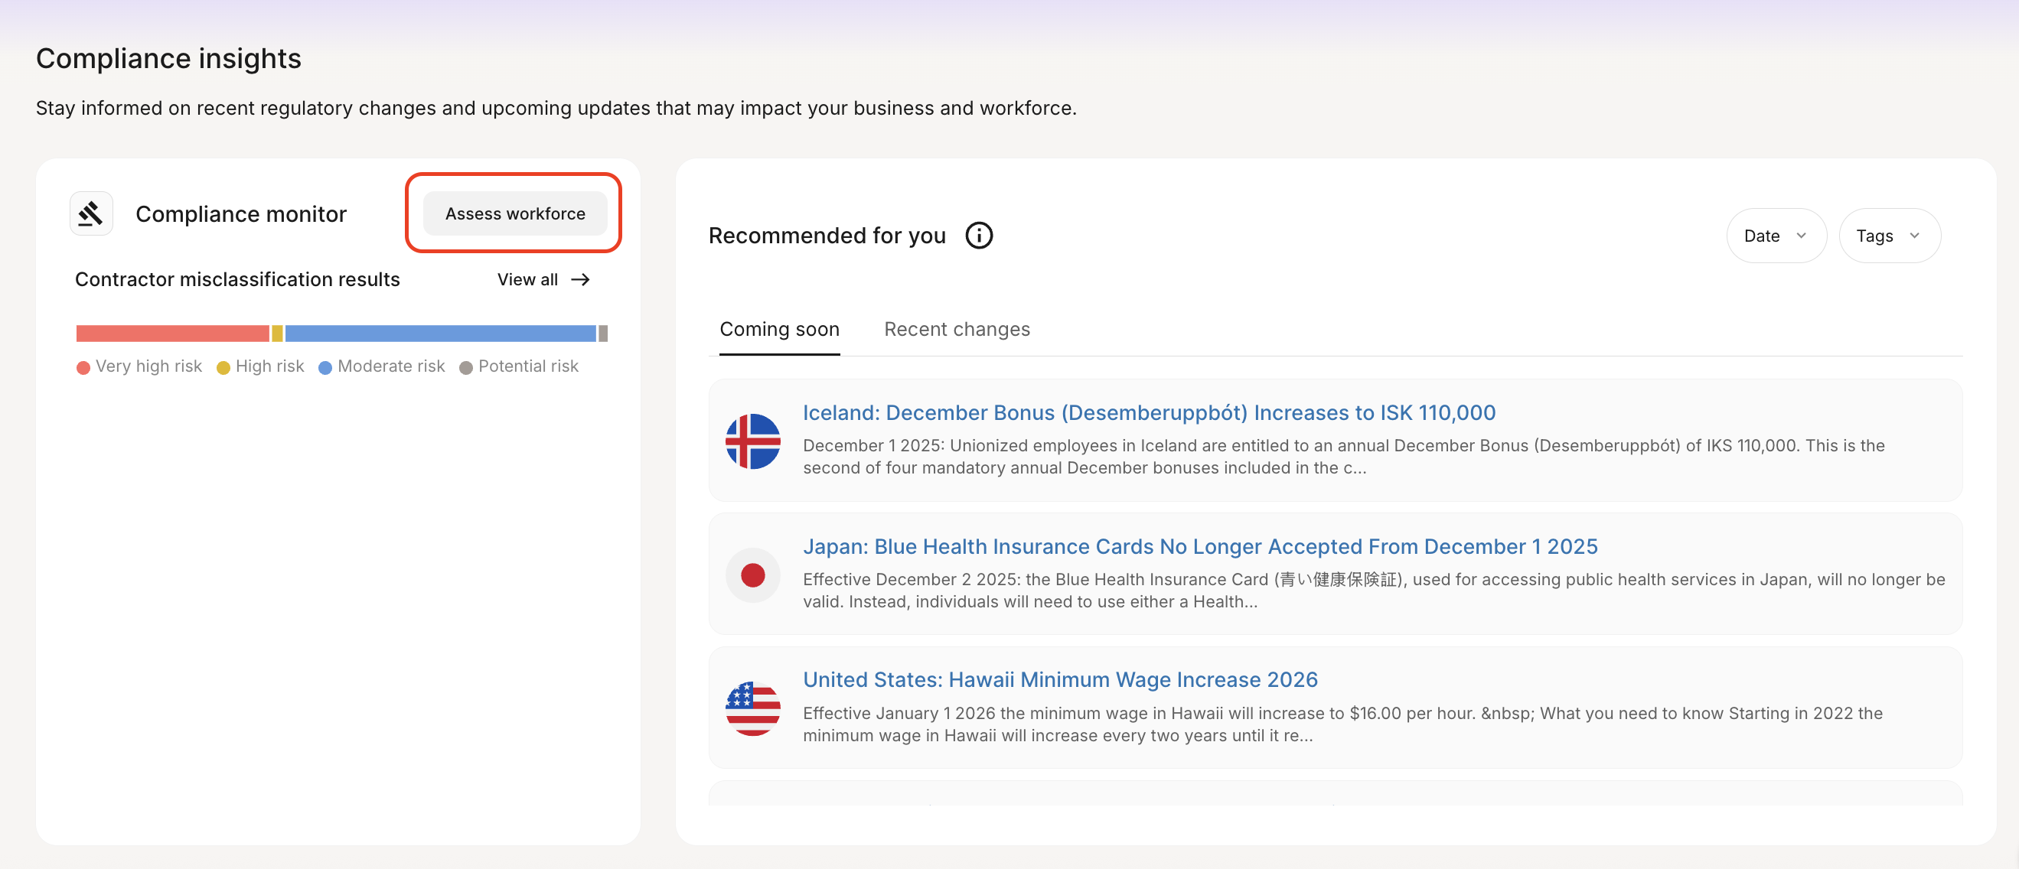Switch to the Recent changes tab
2019x869 pixels.
click(956, 329)
